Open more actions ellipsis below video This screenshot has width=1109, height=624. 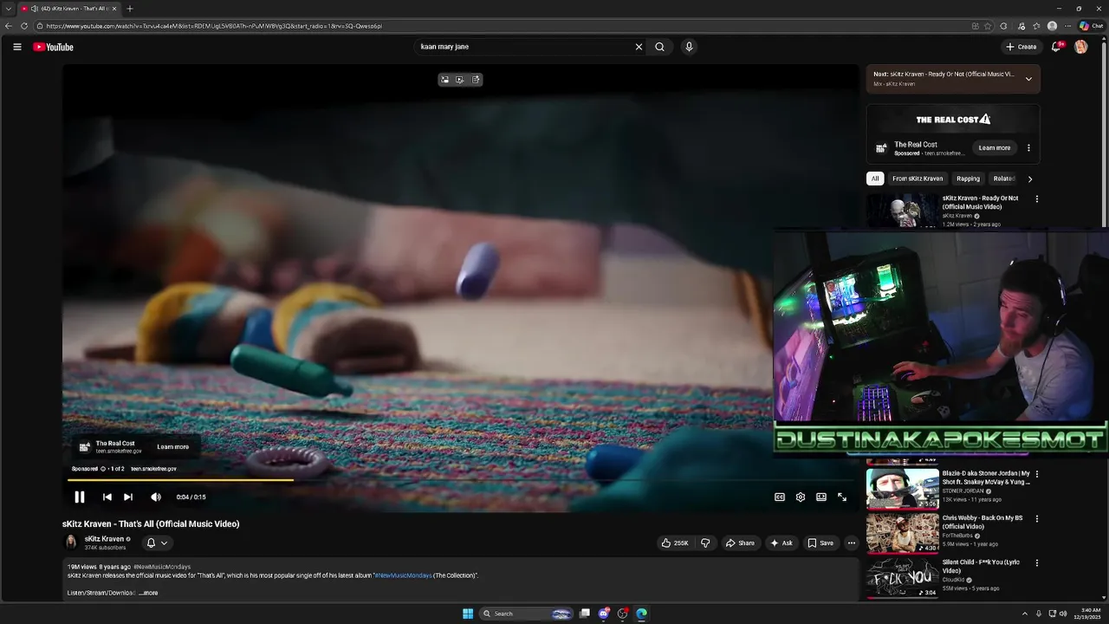(851, 543)
